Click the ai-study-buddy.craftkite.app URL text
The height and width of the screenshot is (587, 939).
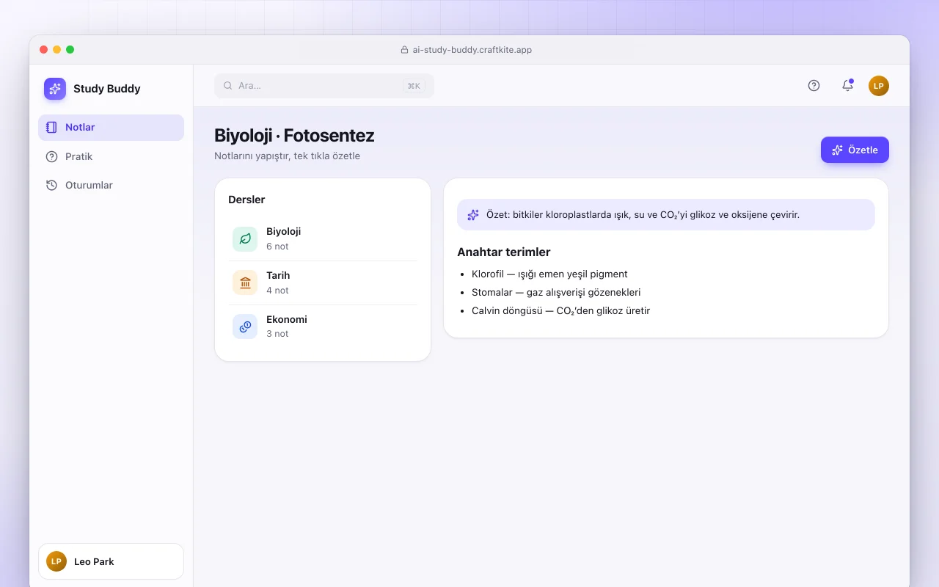[472, 50]
